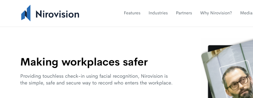Click the Nirovision blue logo icon
Viewport: 253px width, 98px height.
26,13
